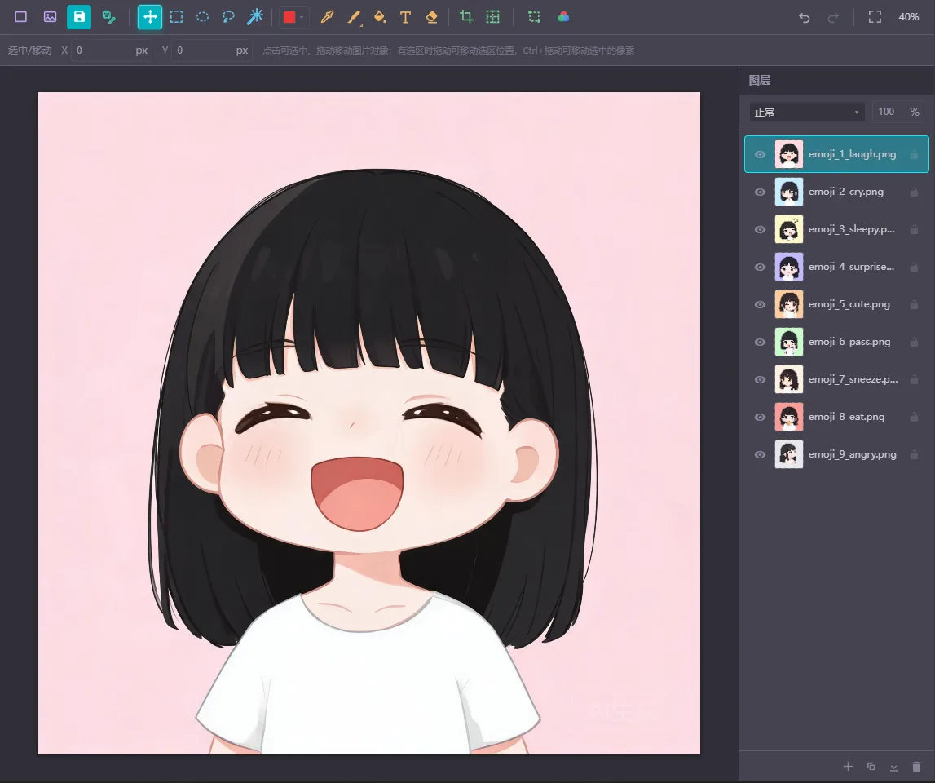Open image file via picture icon
This screenshot has height=783, width=935.
[x=50, y=16]
